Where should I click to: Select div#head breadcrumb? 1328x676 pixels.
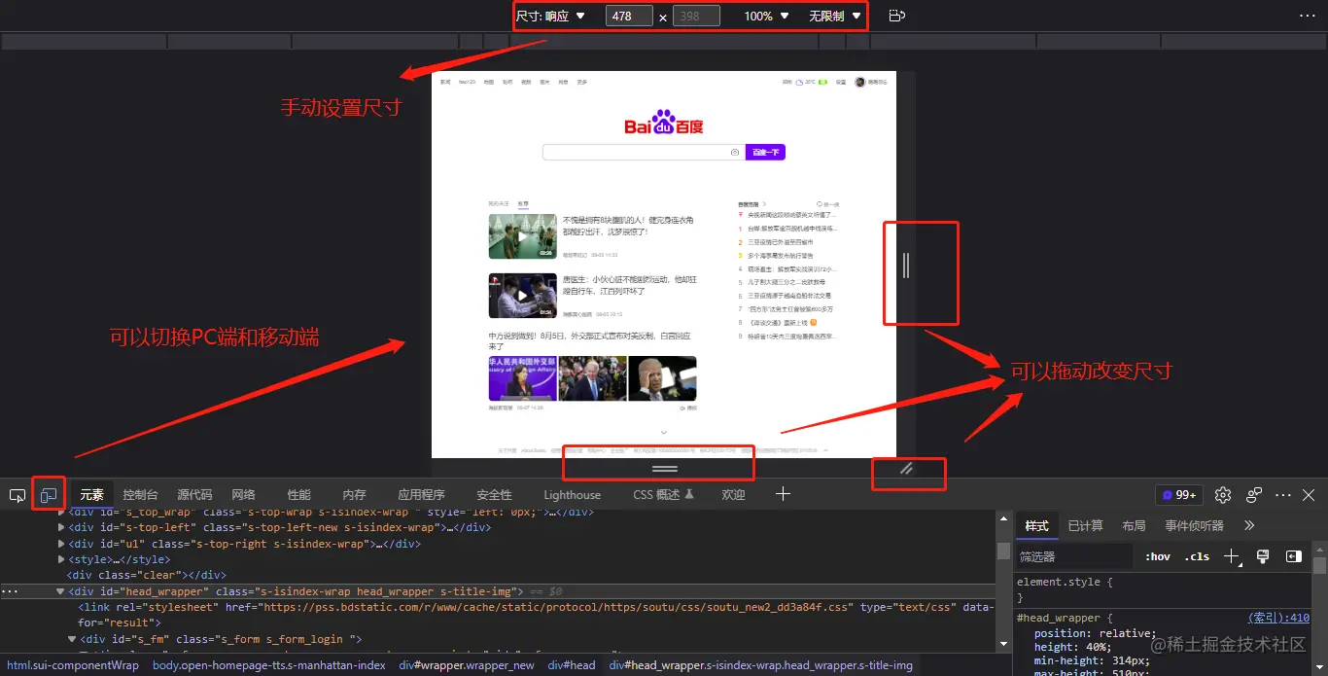pos(572,665)
